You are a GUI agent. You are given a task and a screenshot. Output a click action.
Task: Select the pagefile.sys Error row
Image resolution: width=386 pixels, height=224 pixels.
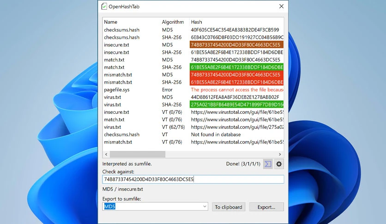pyautogui.click(x=193, y=89)
